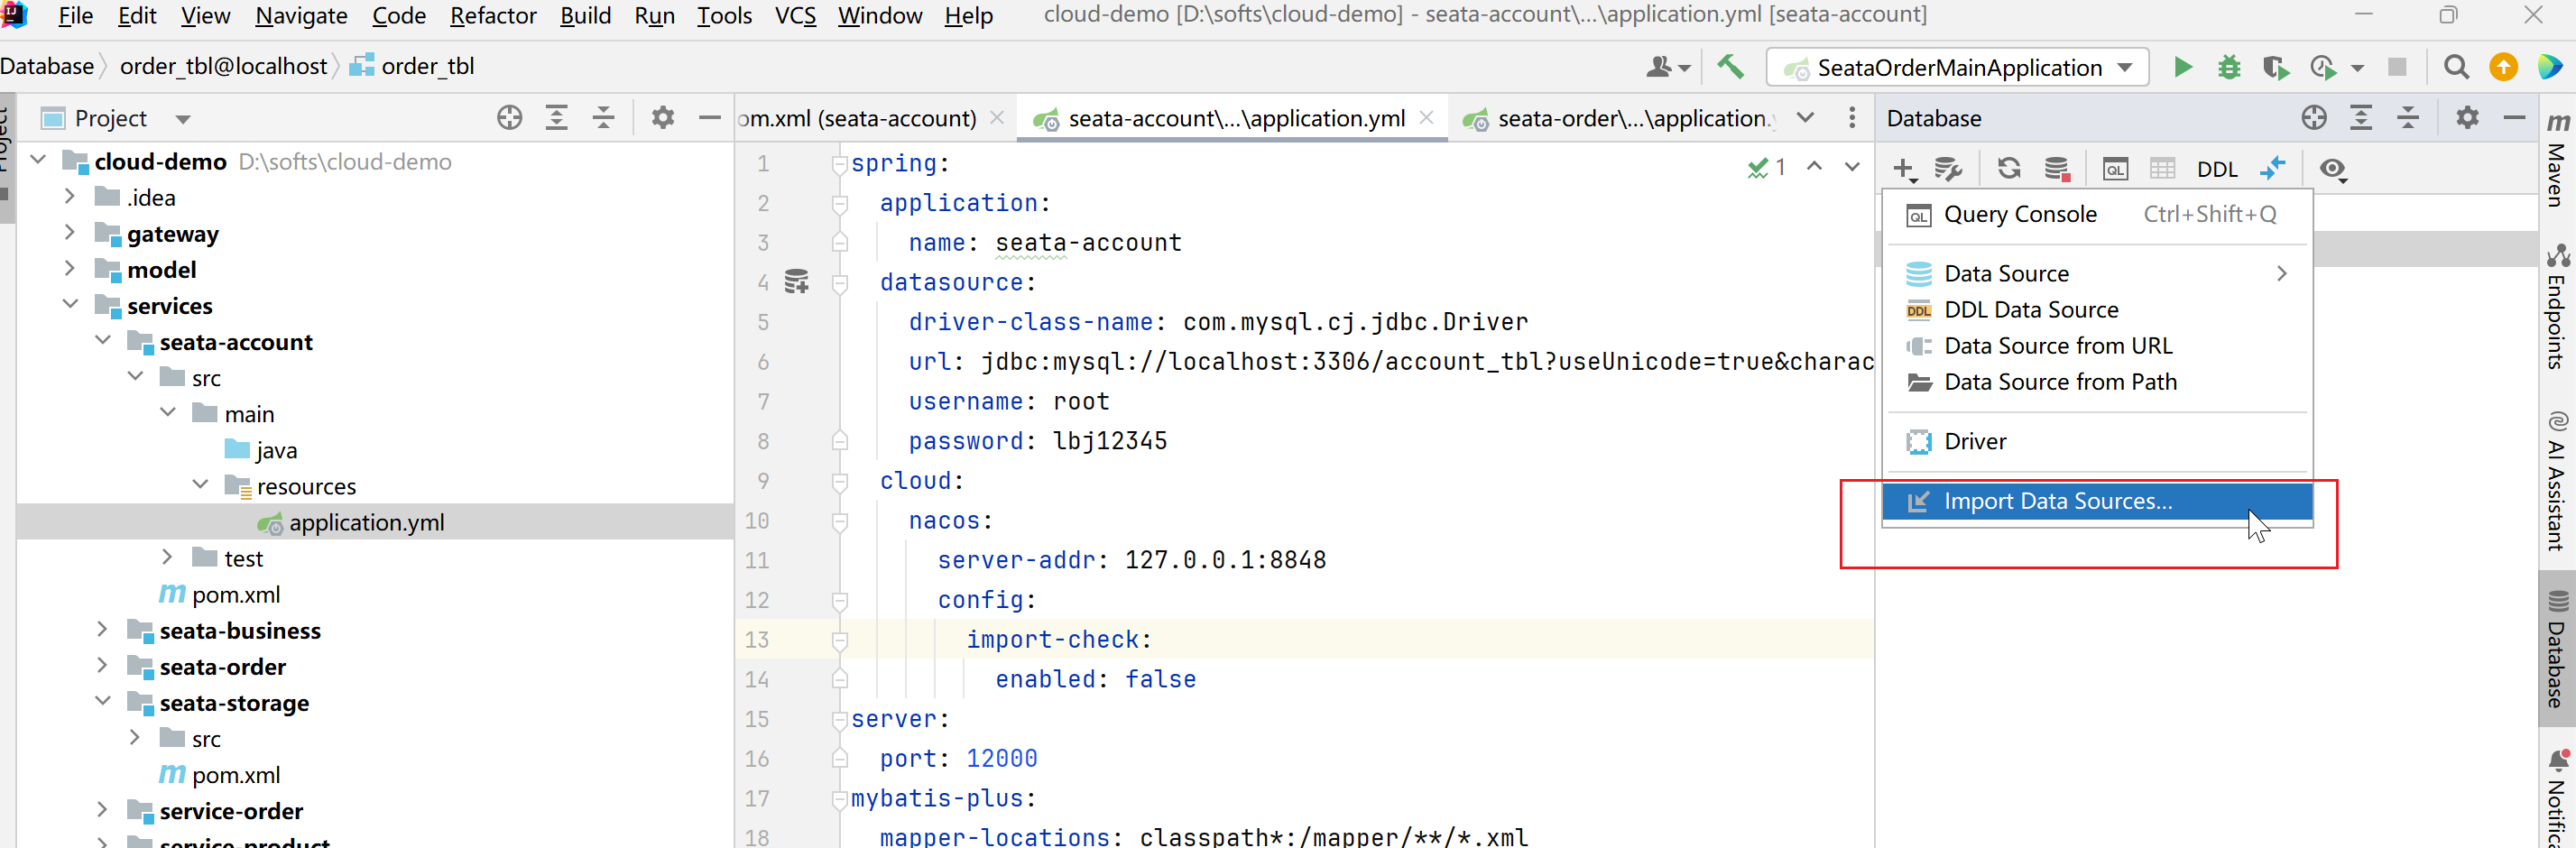Switch to the seata-order application.yml tab
The height and width of the screenshot is (848, 2576).
click(x=1620, y=118)
